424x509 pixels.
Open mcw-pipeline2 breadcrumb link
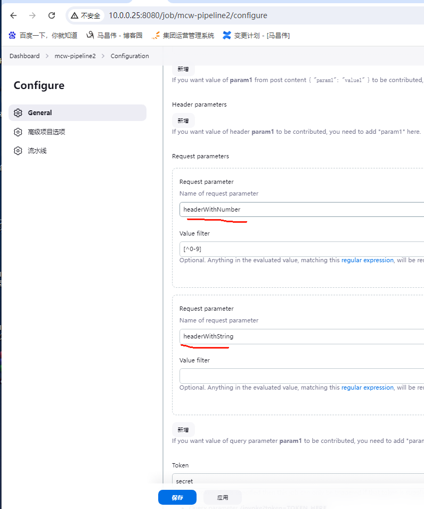pos(75,56)
